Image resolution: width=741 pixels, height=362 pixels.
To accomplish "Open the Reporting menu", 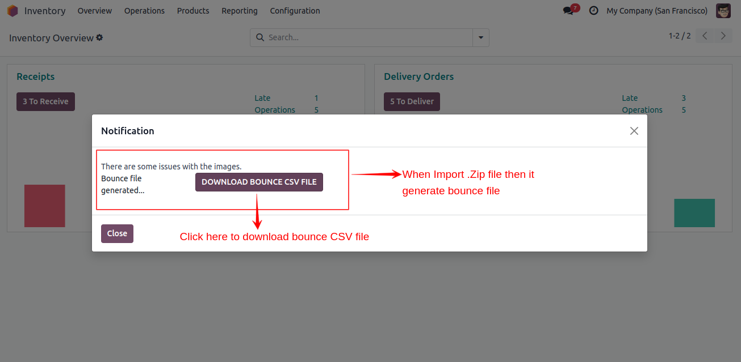I will 239,11.
